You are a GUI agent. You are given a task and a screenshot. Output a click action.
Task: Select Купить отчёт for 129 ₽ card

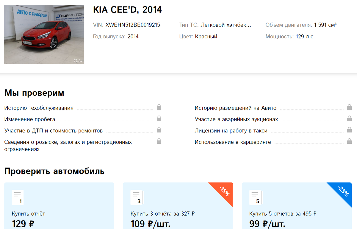coord(59,206)
